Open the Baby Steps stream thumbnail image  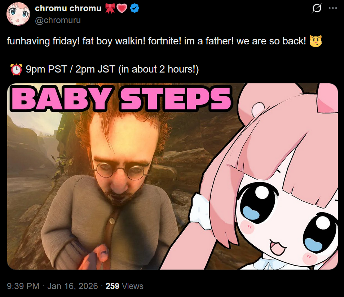click(172, 176)
